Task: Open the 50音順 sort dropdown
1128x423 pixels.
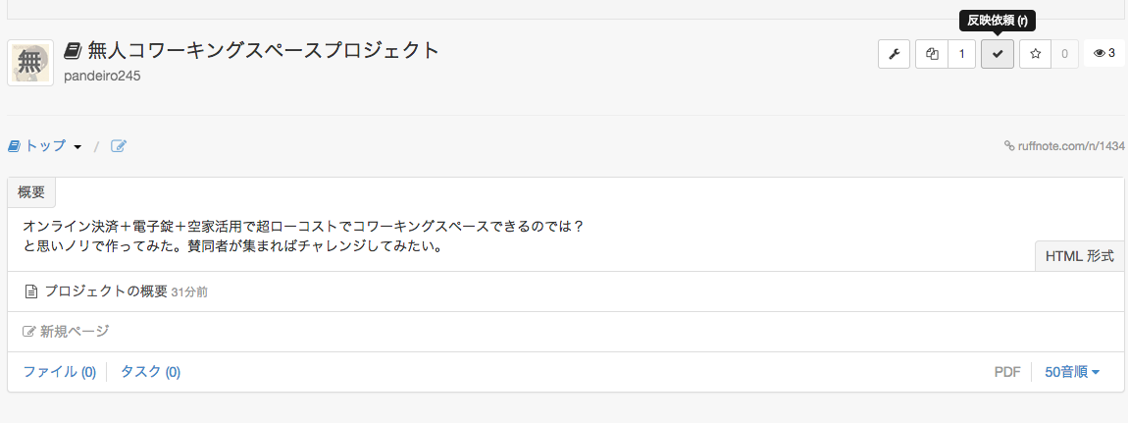Action: click(1072, 372)
